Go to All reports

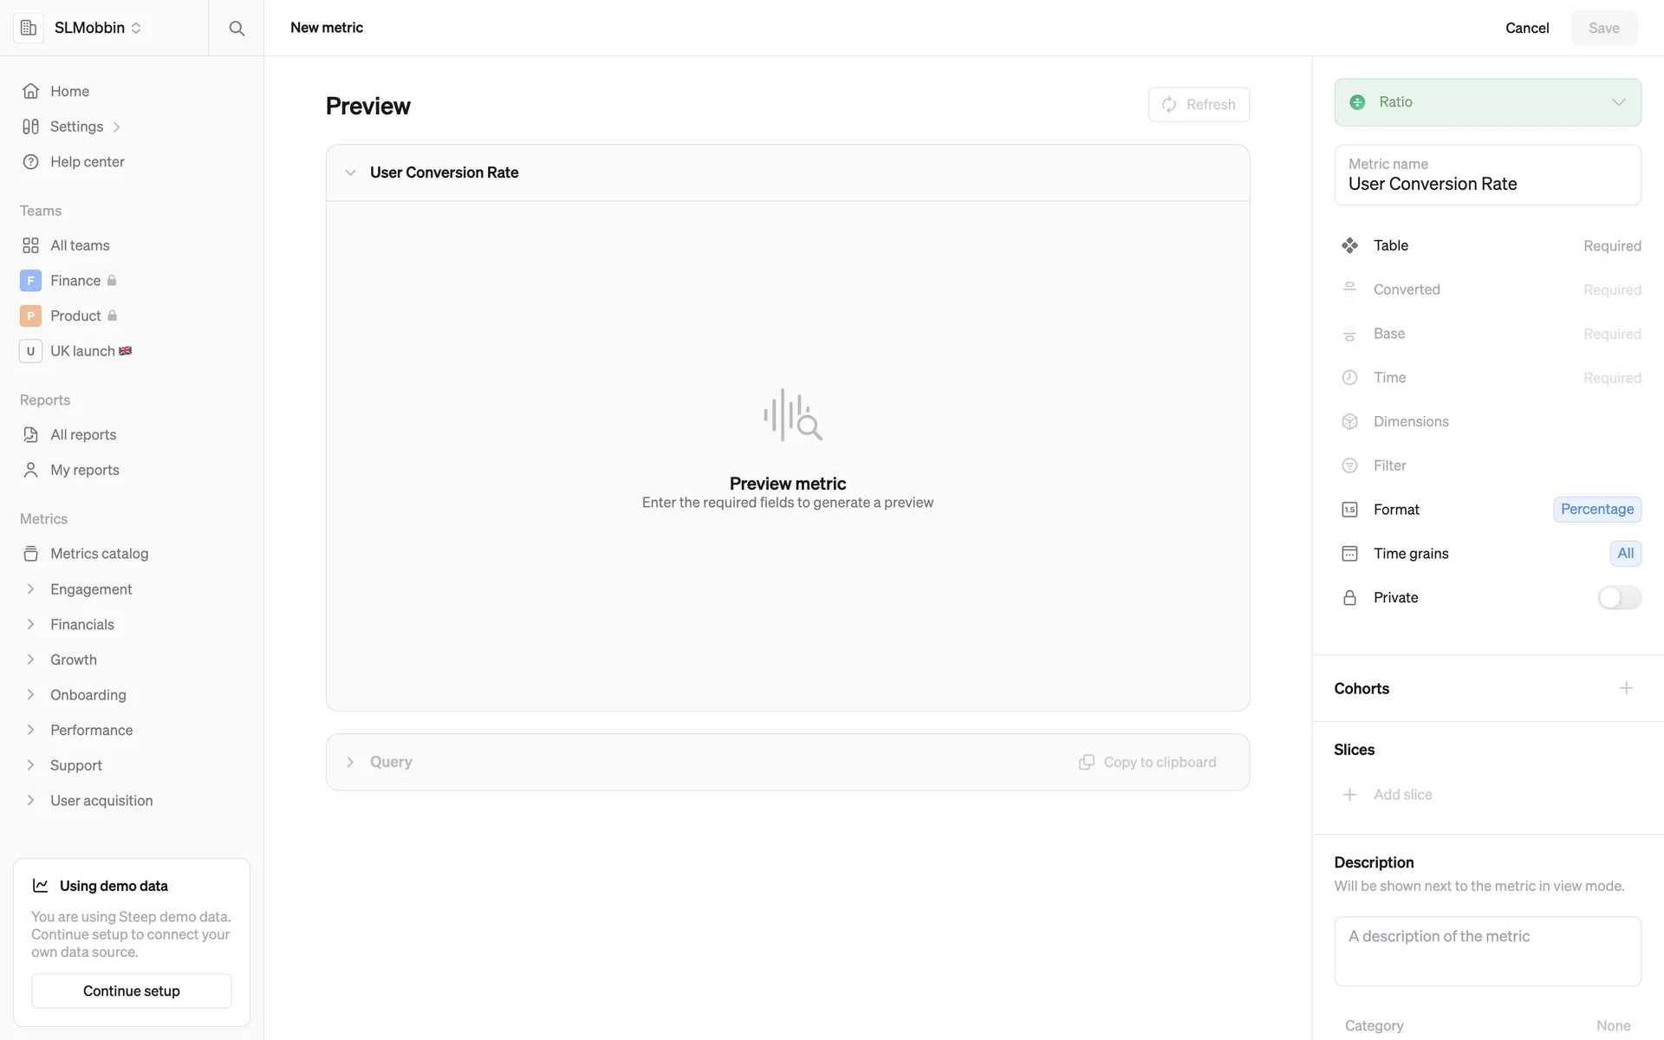coord(82,434)
